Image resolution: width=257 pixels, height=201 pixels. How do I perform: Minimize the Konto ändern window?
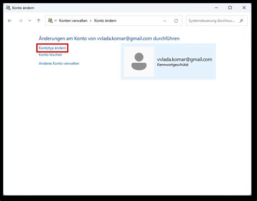216,8
